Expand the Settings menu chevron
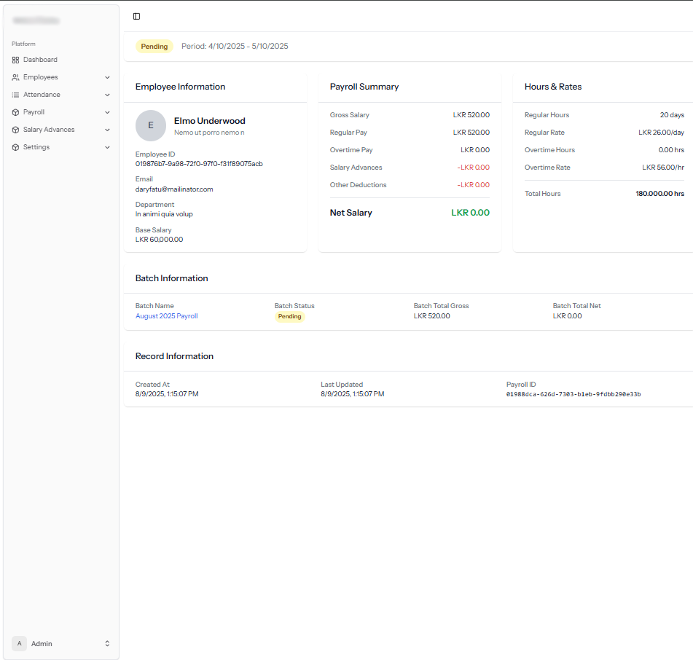The width and height of the screenshot is (693, 660). (107, 147)
